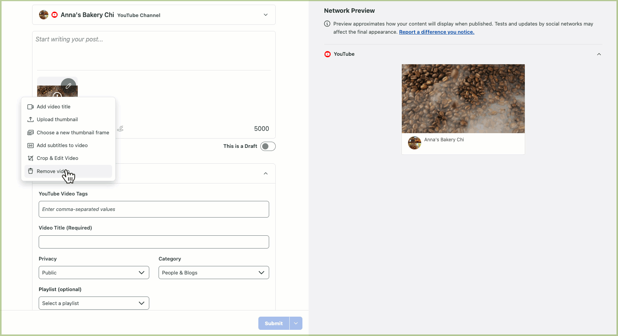Open the Select a playlist dropdown
Image resolution: width=618 pixels, height=336 pixels.
[94, 303]
